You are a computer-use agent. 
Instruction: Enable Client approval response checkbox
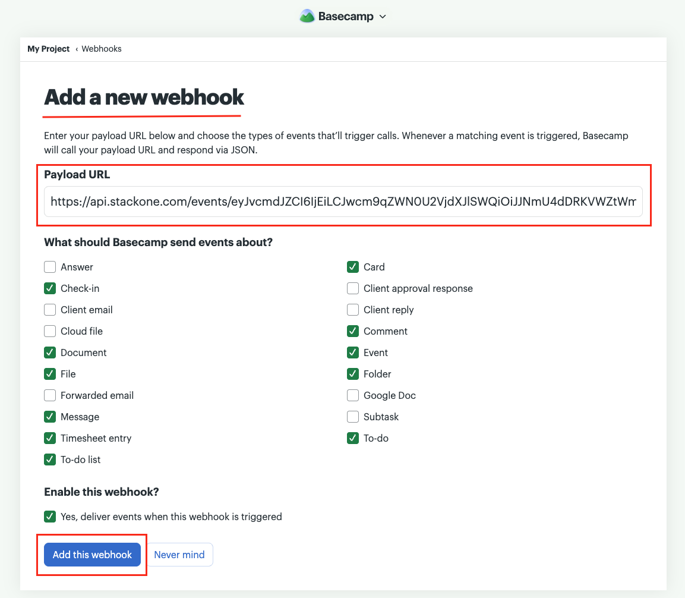(353, 288)
